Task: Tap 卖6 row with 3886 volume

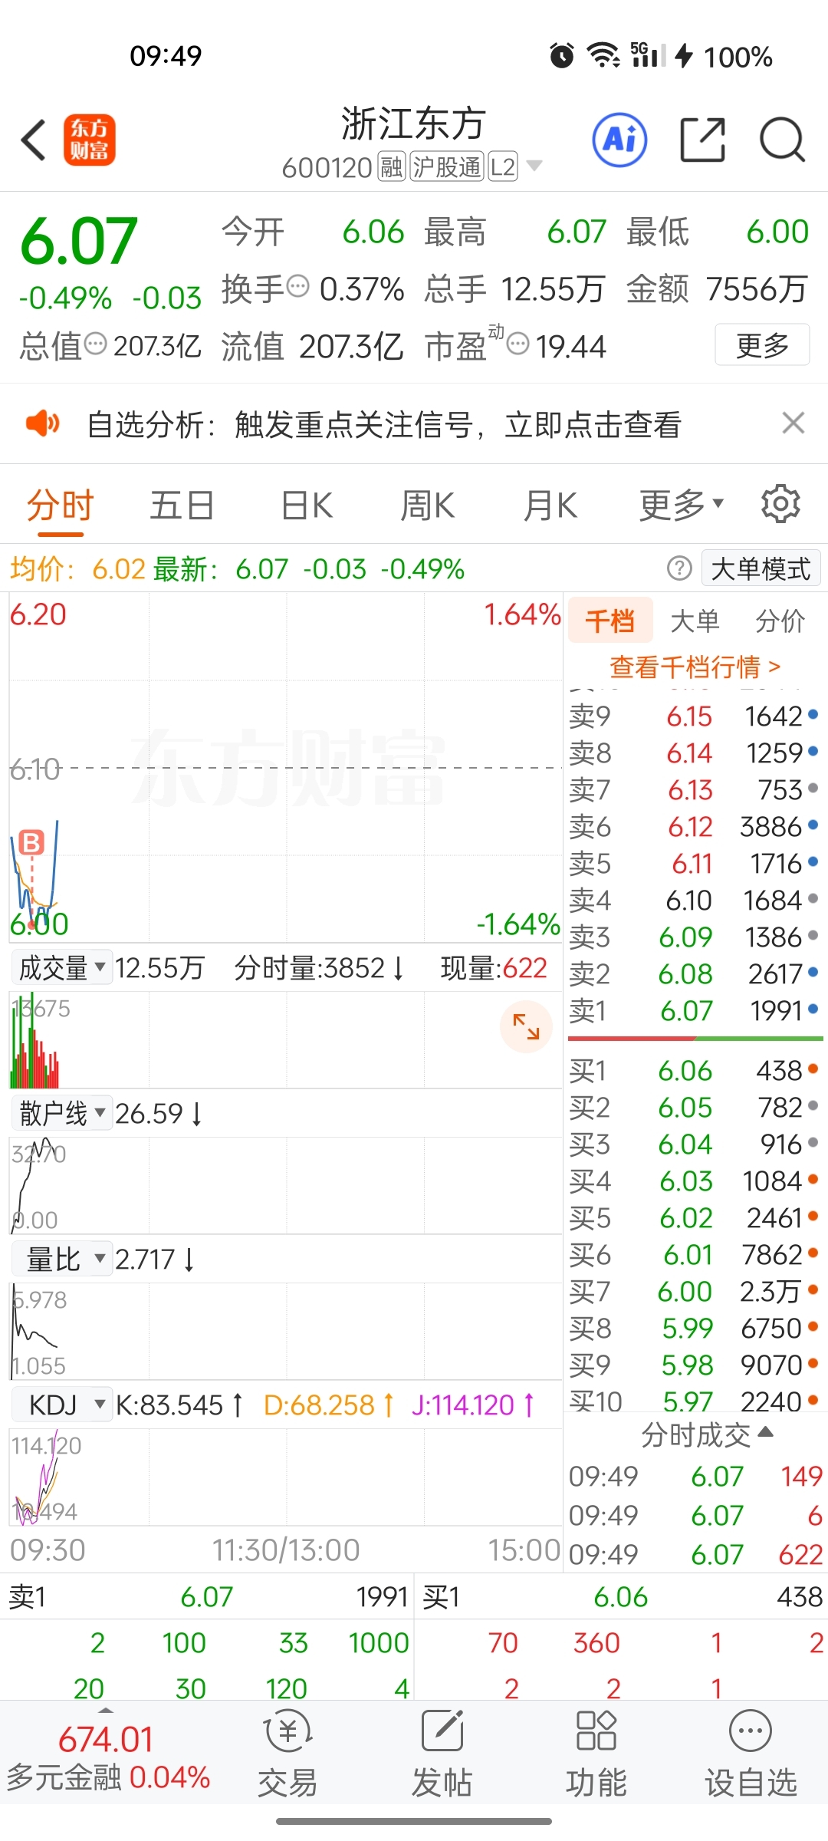Action: 695,826
